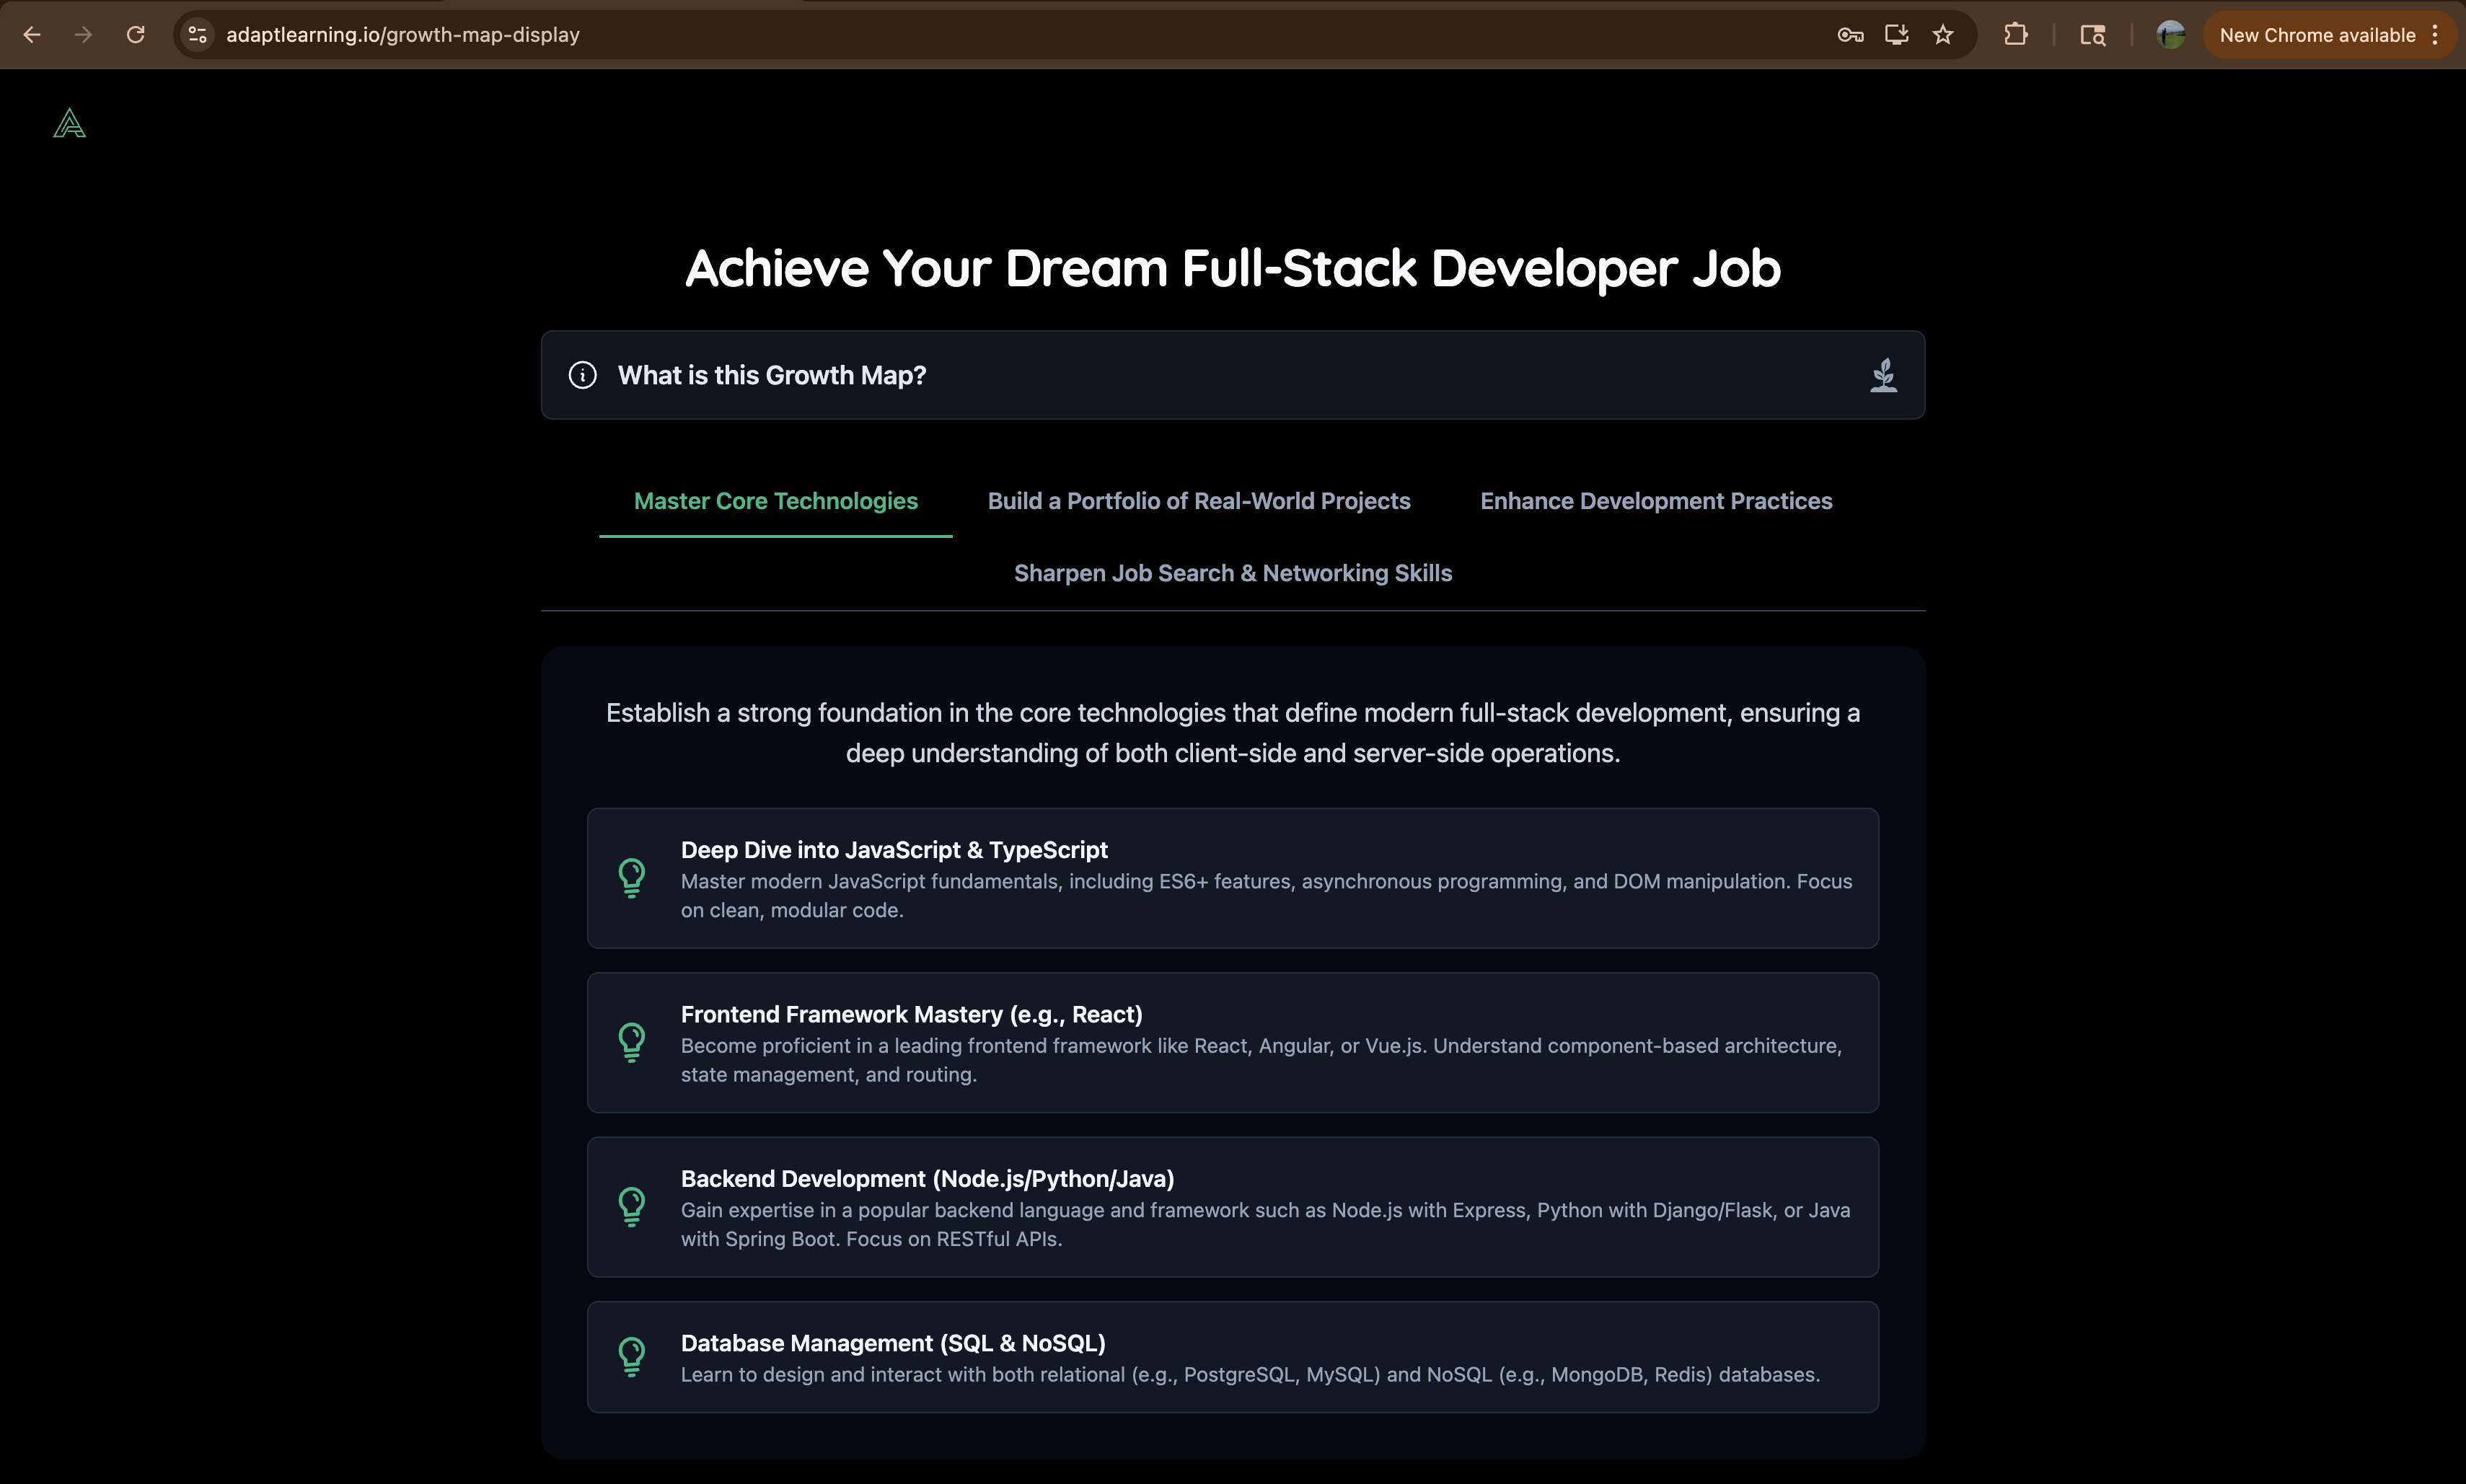Click the New Chrome available button
Screen dimensions: 2466x1484
coord(2316,35)
